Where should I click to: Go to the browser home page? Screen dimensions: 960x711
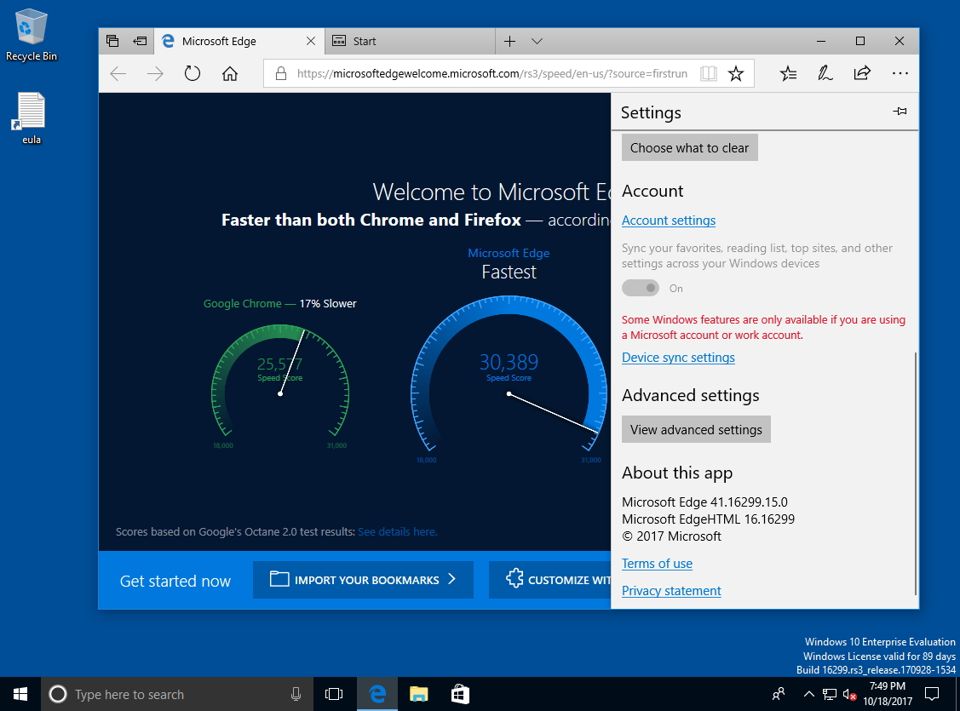pos(230,73)
